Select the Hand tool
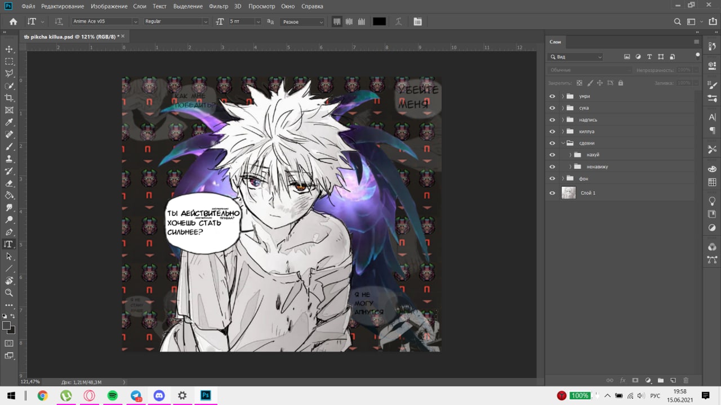Viewport: 721px width, 405px height. coord(9,281)
